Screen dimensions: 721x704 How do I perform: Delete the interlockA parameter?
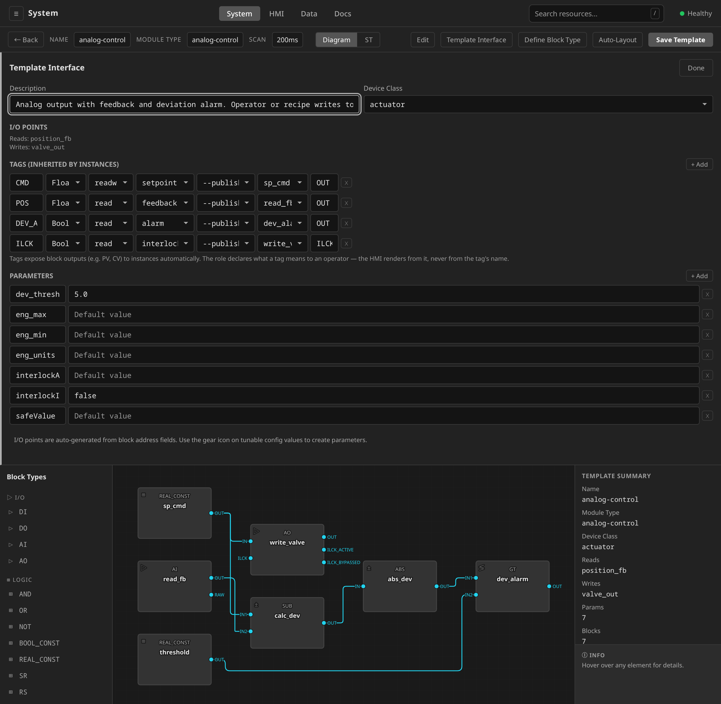coord(707,375)
